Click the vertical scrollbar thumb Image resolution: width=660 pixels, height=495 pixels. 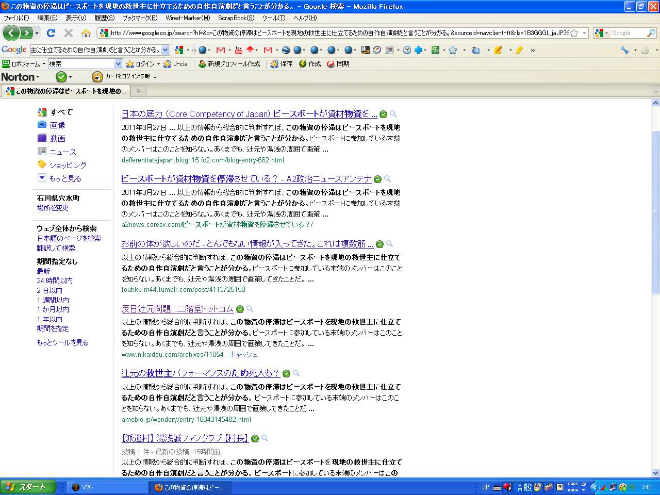(x=656, y=212)
